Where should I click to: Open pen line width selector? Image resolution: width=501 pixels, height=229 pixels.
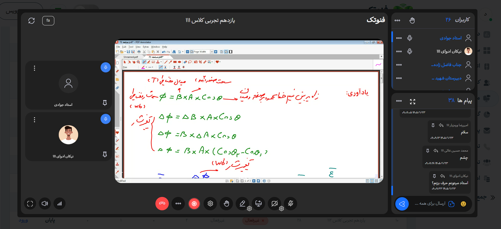pos(151,67)
